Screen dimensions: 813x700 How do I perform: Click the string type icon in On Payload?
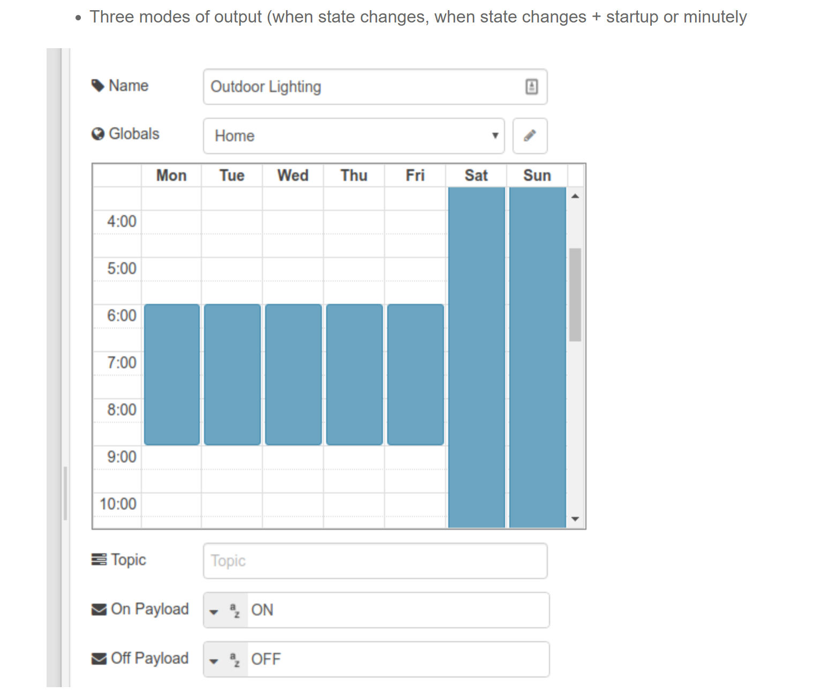tap(235, 610)
